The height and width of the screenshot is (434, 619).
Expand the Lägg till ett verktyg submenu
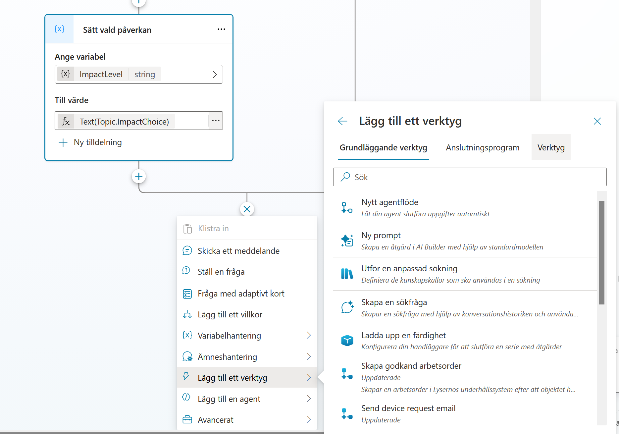point(247,378)
